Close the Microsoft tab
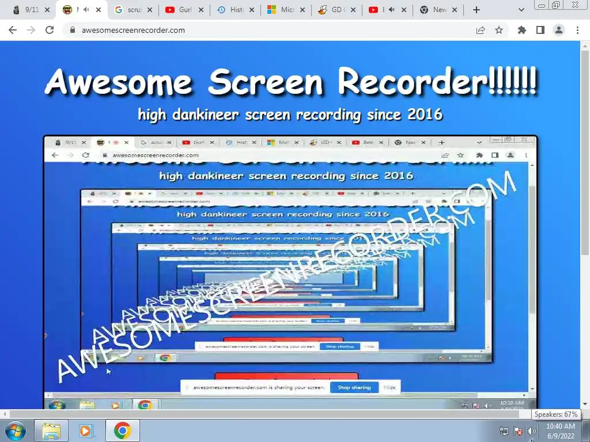Screen dimensions: 590x442 pyautogui.click(x=302, y=10)
